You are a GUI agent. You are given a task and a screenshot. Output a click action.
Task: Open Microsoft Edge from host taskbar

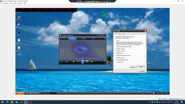(7, 102)
